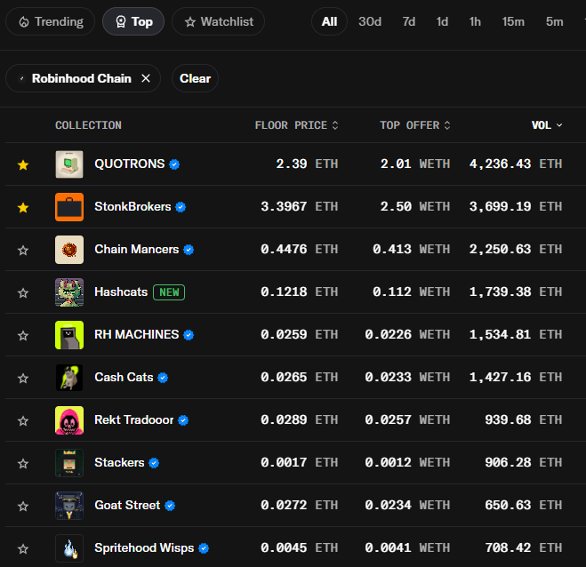Viewport: 586px width, 567px height.
Task: Open the Rekt Tradooor collection name
Action: [133, 419]
